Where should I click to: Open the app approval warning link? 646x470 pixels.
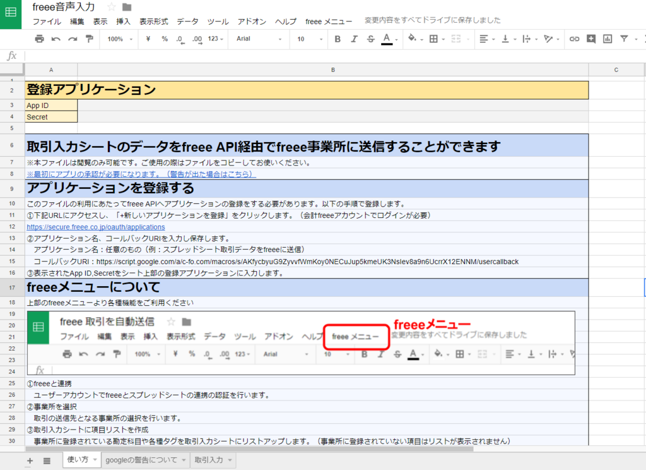point(141,174)
